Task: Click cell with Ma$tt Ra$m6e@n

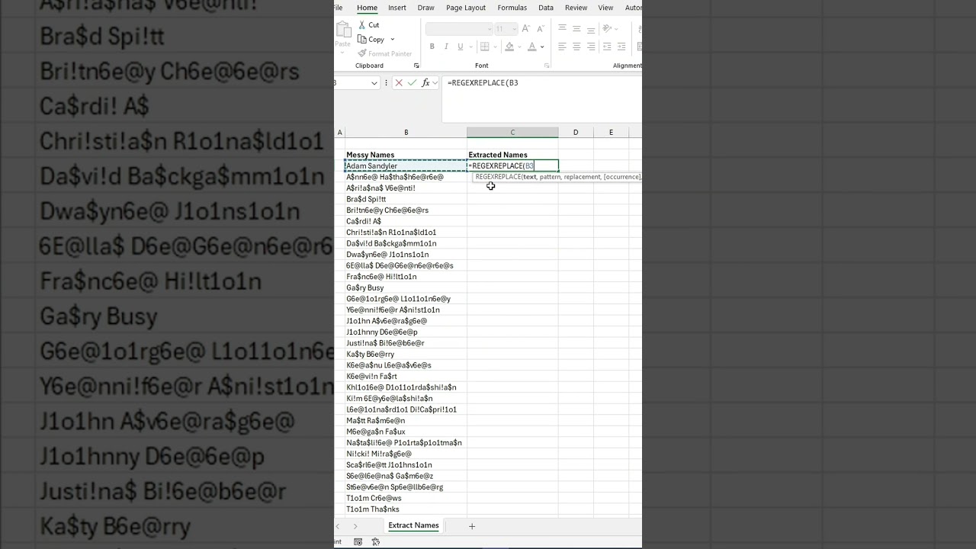Action: [x=406, y=420]
